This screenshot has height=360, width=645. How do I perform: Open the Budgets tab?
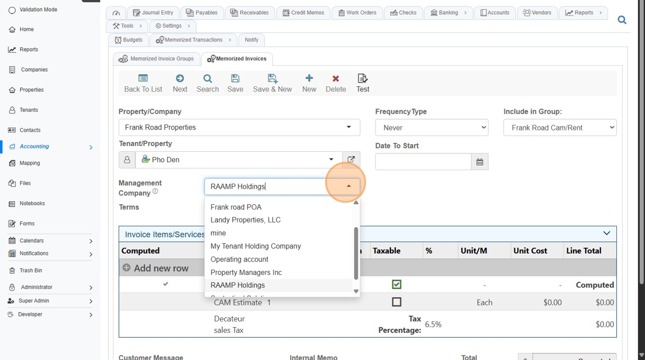point(128,40)
